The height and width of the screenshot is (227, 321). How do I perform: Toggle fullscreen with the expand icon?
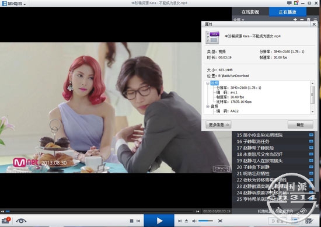(220, 221)
